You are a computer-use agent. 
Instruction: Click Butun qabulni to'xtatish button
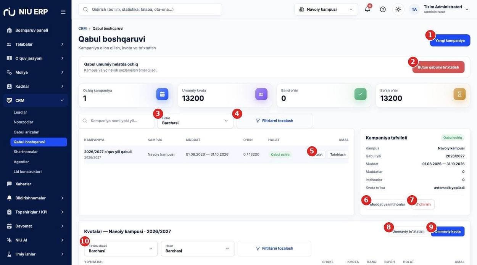[438, 67]
